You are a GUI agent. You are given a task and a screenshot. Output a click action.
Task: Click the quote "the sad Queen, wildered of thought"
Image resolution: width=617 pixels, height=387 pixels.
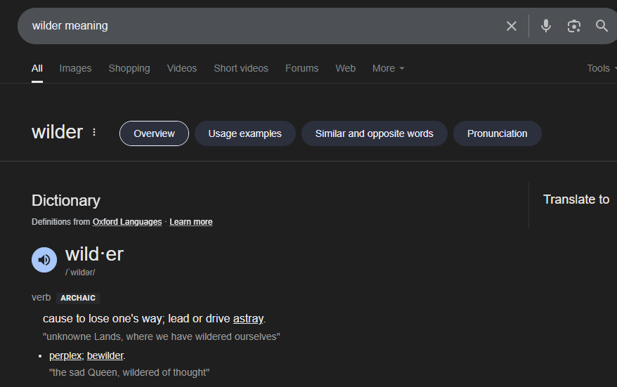pos(129,372)
